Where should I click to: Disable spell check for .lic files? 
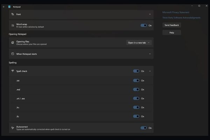coord(136,116)
